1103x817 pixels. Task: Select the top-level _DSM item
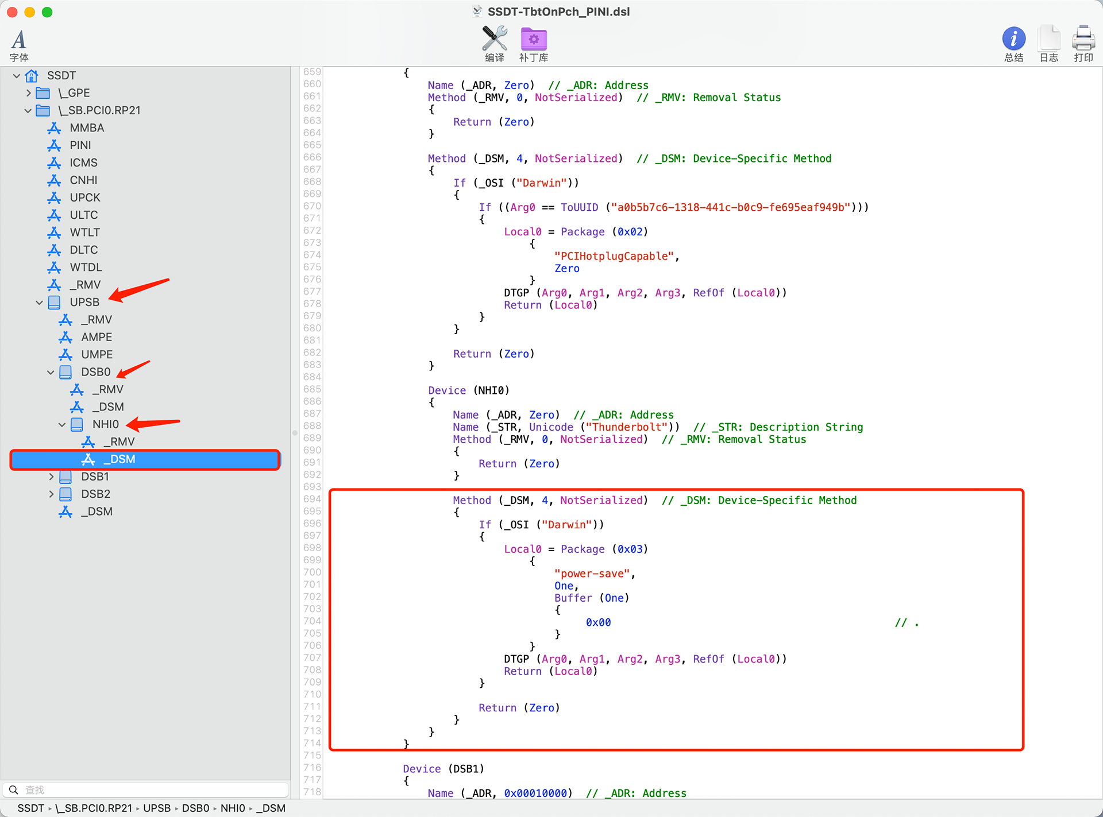(x=96, y=510)
